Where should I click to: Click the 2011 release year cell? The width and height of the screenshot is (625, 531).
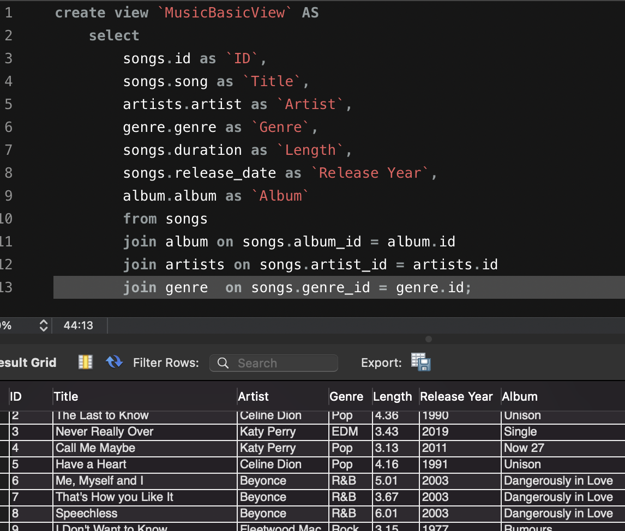[460, 448]
